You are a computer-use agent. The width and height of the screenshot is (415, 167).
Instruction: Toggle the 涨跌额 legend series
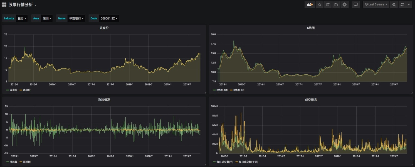27,162
